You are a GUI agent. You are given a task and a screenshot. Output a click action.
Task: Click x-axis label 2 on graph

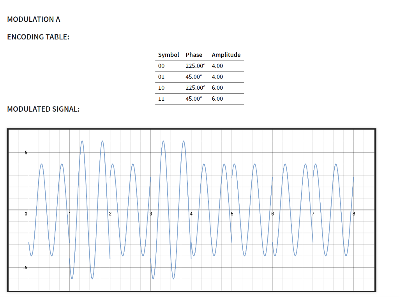click(110, 214)
